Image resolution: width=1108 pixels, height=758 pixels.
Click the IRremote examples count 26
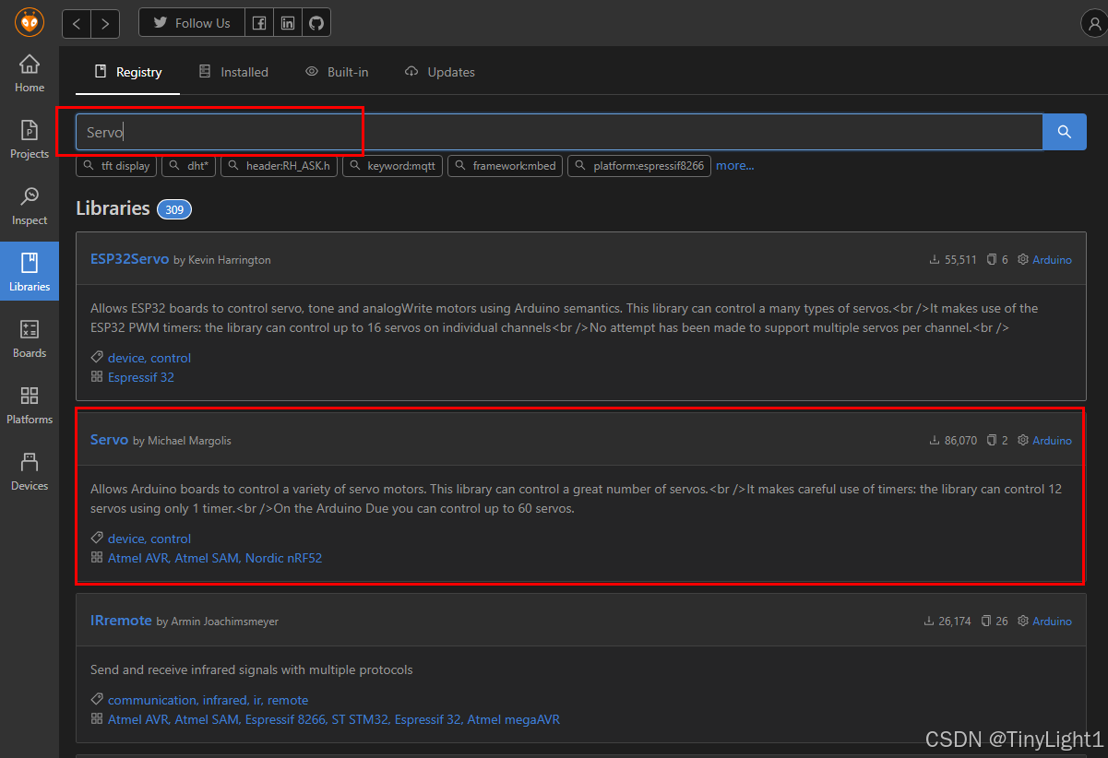coord(995,622)
